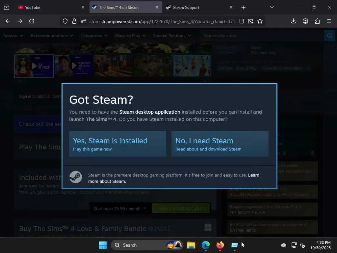Select the last screenshot thumbnail with Sims characters
Screen dimensions: 337x253
click(x=192, y=66)
